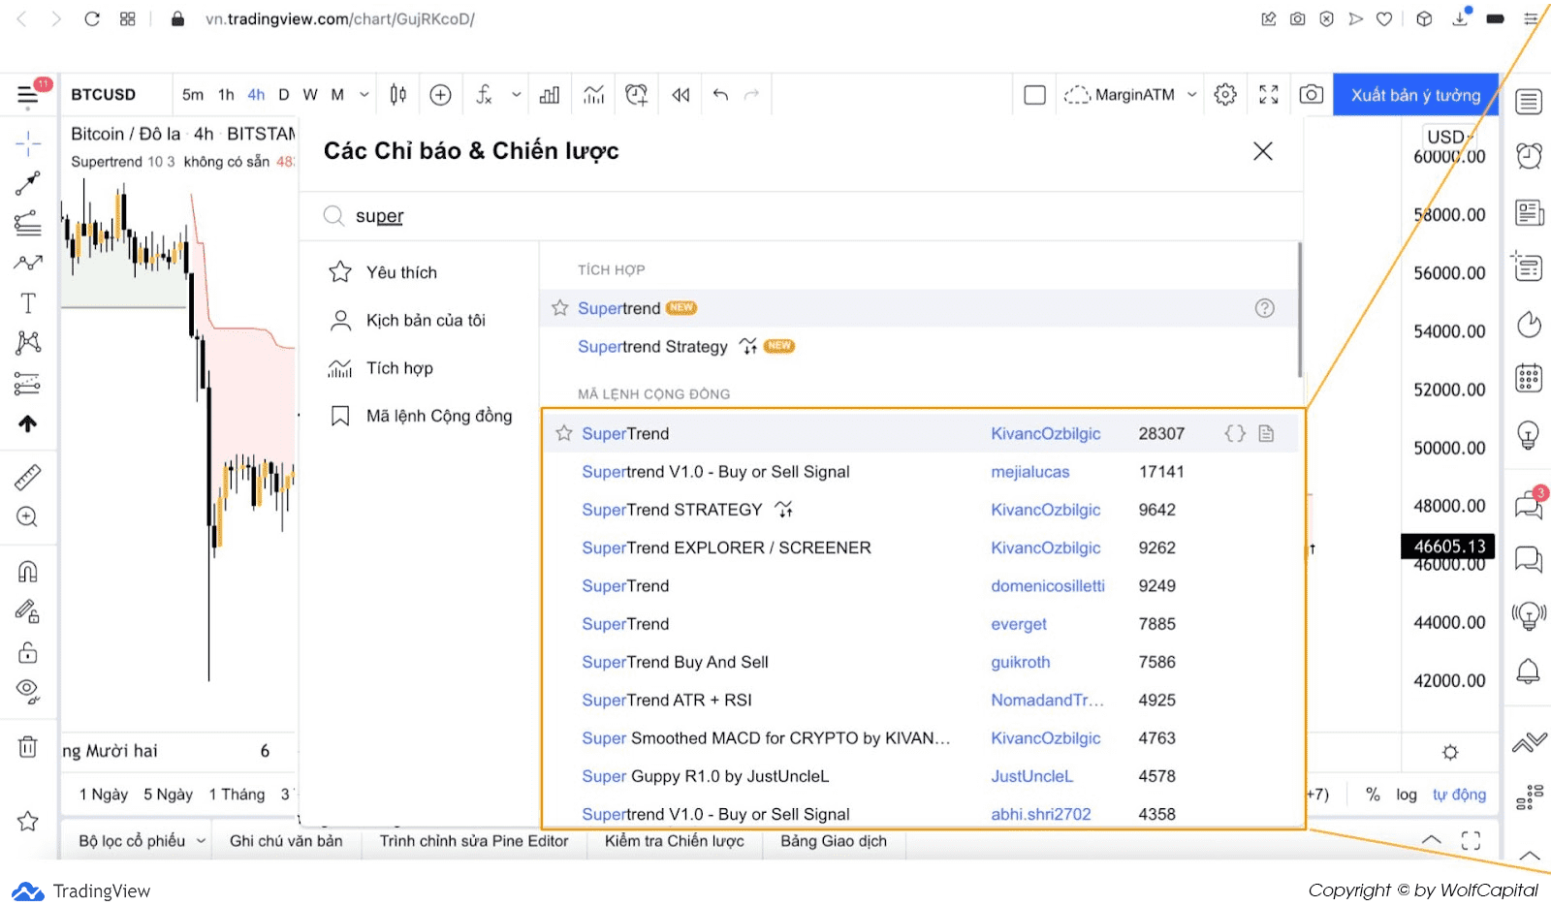
Task: Expand the timeframe interval dropdown
Action: (x=364, y=94)
